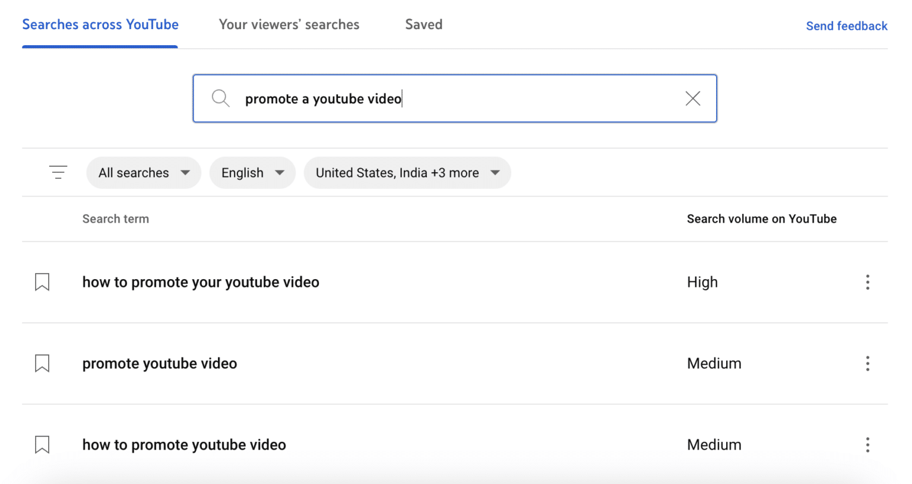The height and width of the screenshot is (484, 912).
Task: Bookmark 'how to promote your youtube video'
Action: [x=42, y=282]
